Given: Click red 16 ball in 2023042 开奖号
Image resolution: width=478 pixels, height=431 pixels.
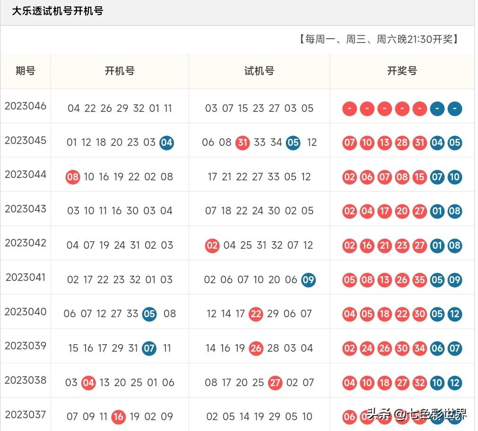Looking at the screenshot, I should point(367,245).
